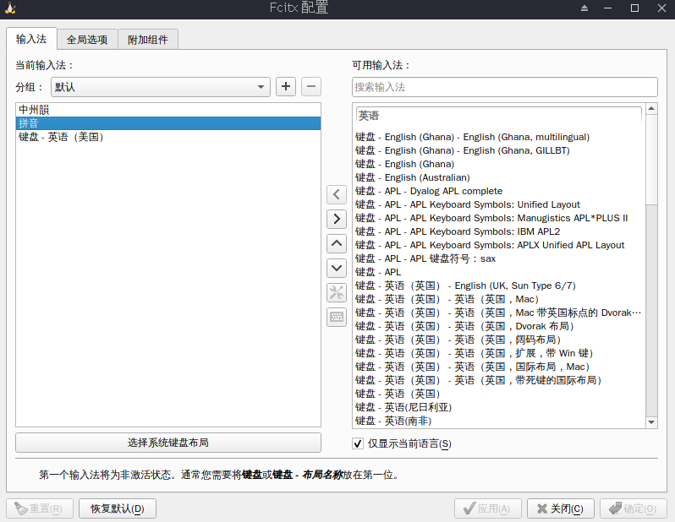Click the 确定(O) button
The height and width of the screenshot is (522, 675).
[634, 508]
